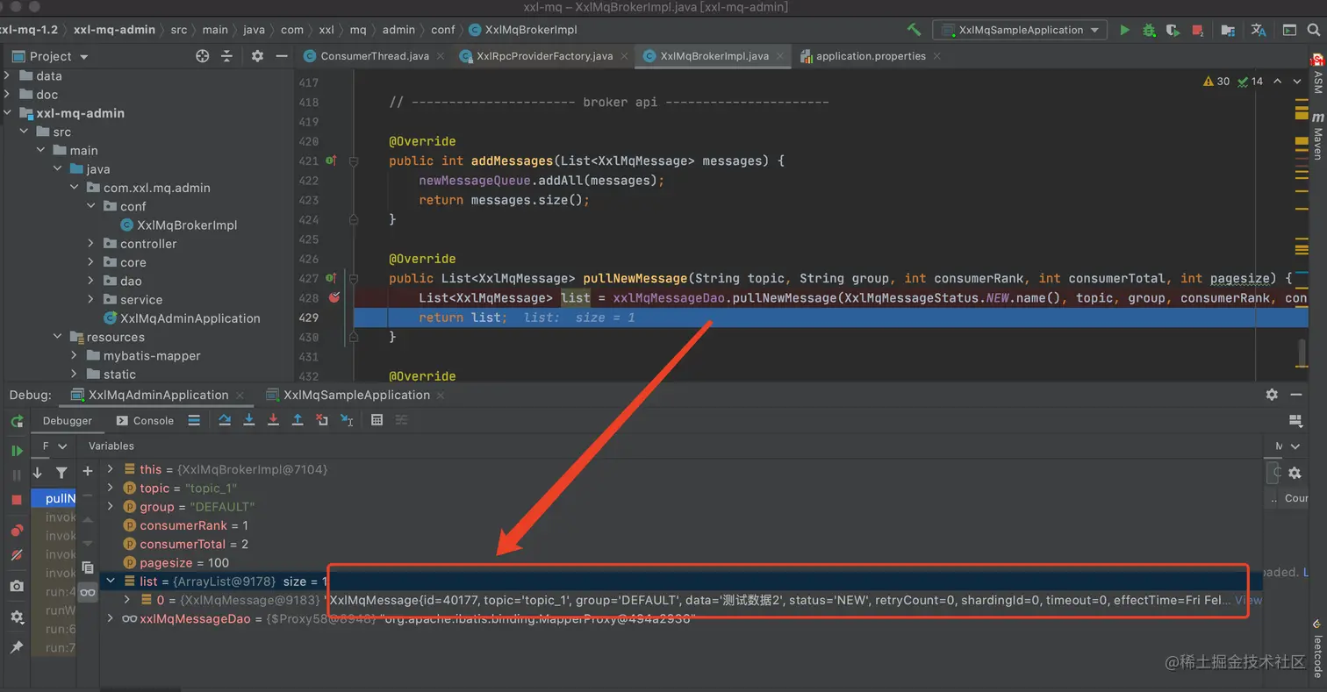Toggle Mute Breakpoints icon

pyautogui.click(x=17, y=555)
